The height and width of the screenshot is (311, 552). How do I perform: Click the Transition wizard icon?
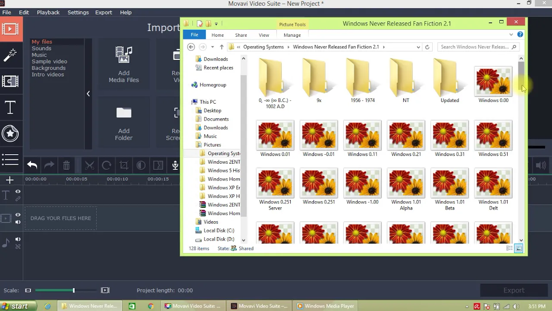coord(158,165)
